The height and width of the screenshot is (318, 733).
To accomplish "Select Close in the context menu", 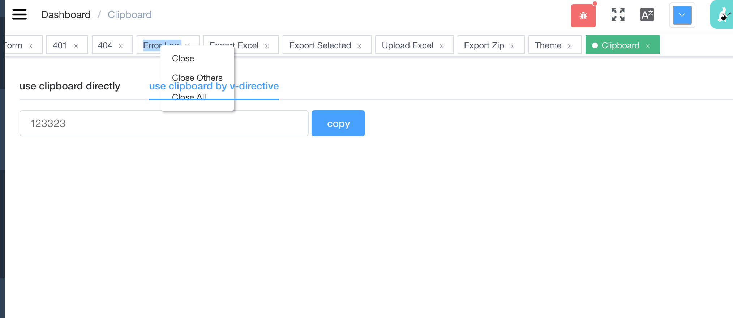I will pos(183,58).
